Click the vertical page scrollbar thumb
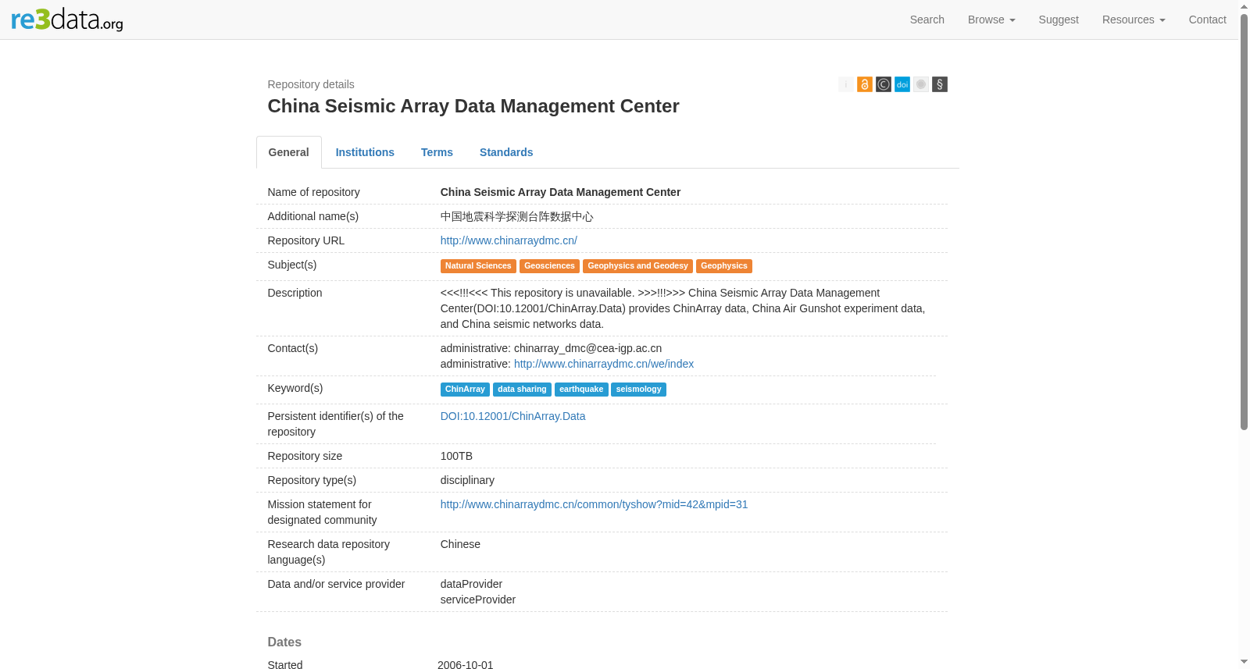The width and height of the screenshot is (1250, 669). (x=1244, y=222)
